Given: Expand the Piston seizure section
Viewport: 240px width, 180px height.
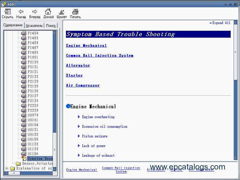Looking at the screenshot, I should click(x=79, y=136).
